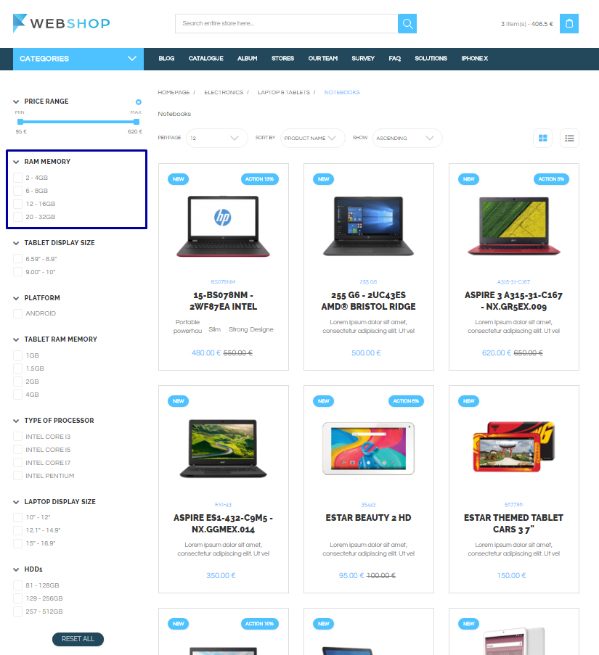Open the 255 G6 laptop image
599x655 pixels.
[368, 226]
